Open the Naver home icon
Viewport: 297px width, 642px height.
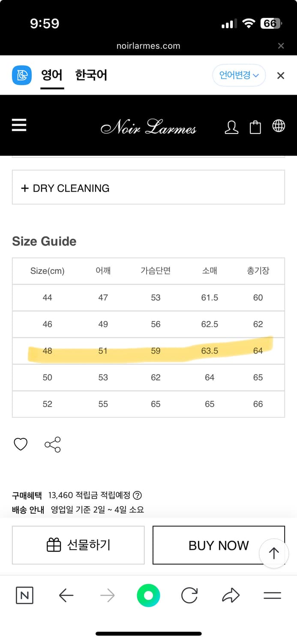(24, 595)
